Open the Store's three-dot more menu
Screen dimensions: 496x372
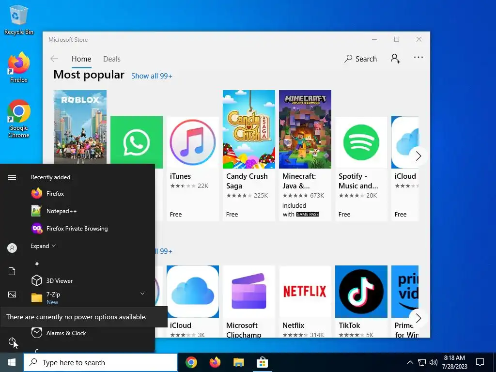coord(418,57)
